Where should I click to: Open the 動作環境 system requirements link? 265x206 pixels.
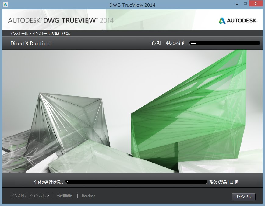point(65,196)
